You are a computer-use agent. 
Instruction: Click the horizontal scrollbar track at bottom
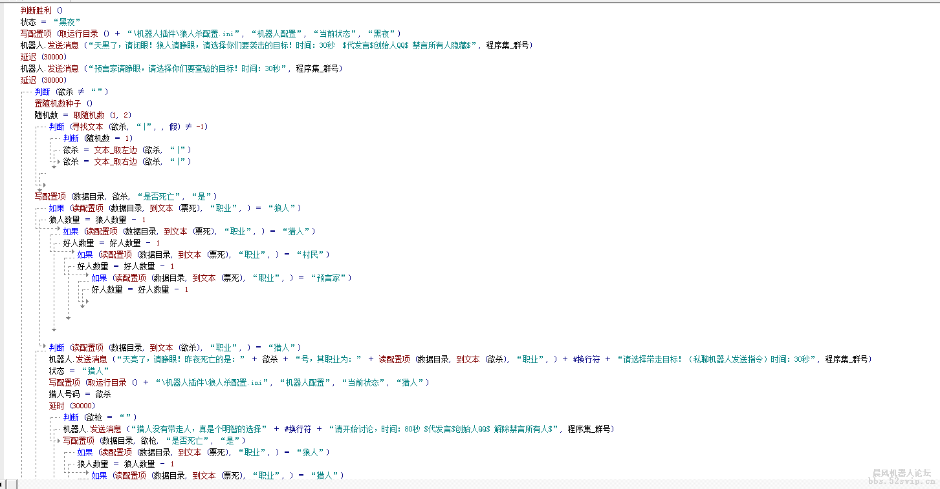[x=453, y=484]
